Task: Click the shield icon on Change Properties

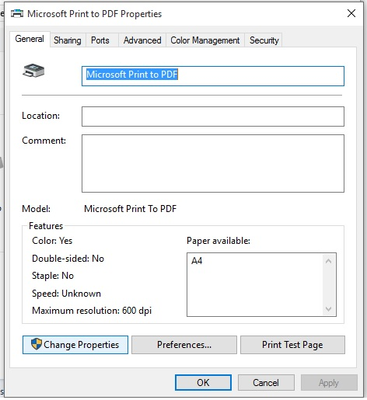Action: coord(37,344)
